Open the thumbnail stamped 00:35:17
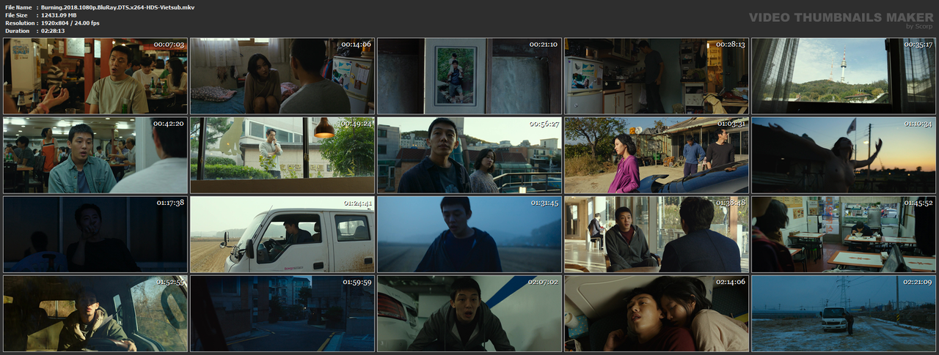This screenshot has height=355, width=939. [844, 76]
